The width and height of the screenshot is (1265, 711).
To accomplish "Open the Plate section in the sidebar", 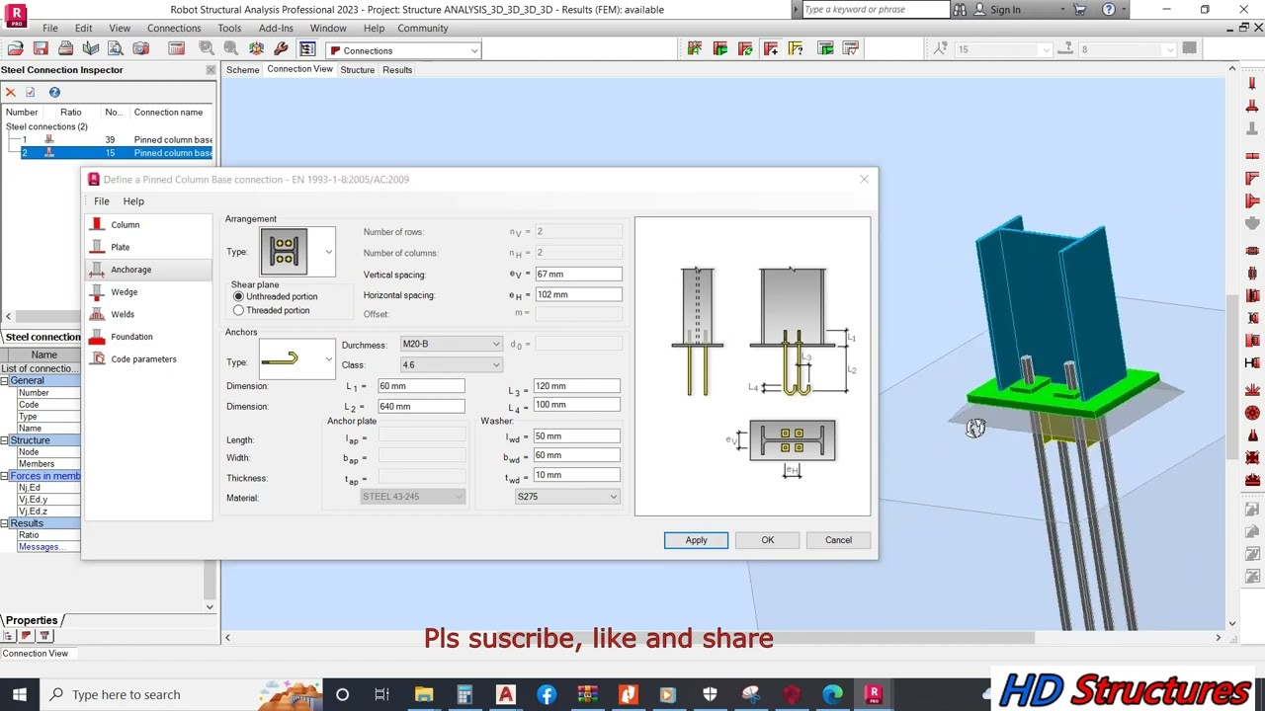I will click(148, 247).
